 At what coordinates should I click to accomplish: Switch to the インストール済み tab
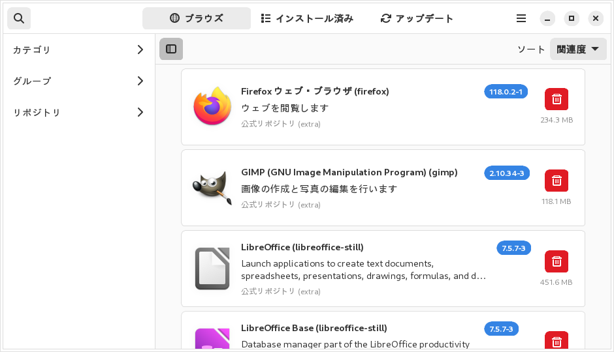(x=307, y=18)
